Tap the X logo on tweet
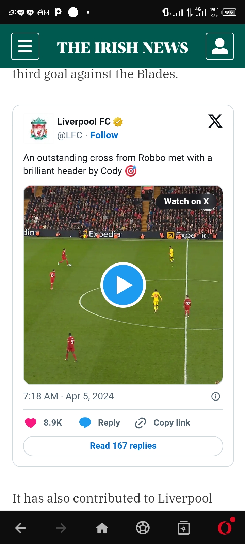Screen dimensions: 245x544 click(x=215, y=121)
